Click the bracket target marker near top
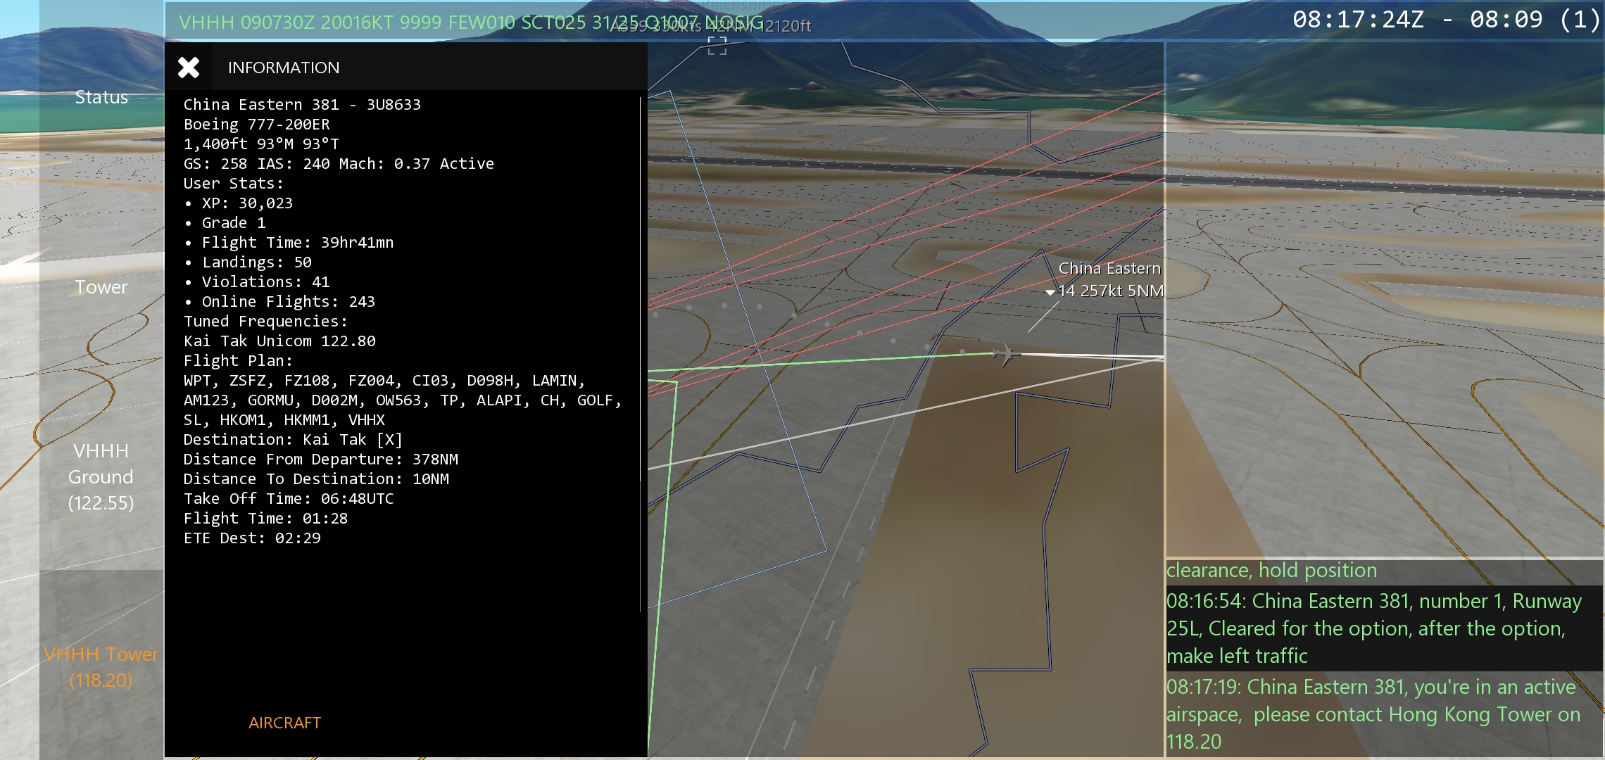Image resolution: width=1605 pixels, height=760 pixels. [x=717, y=46]
